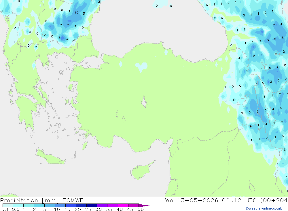Click the island of Crete on the map
The width and height of the screenshot is (288, 211).
[x=50, y=157]
